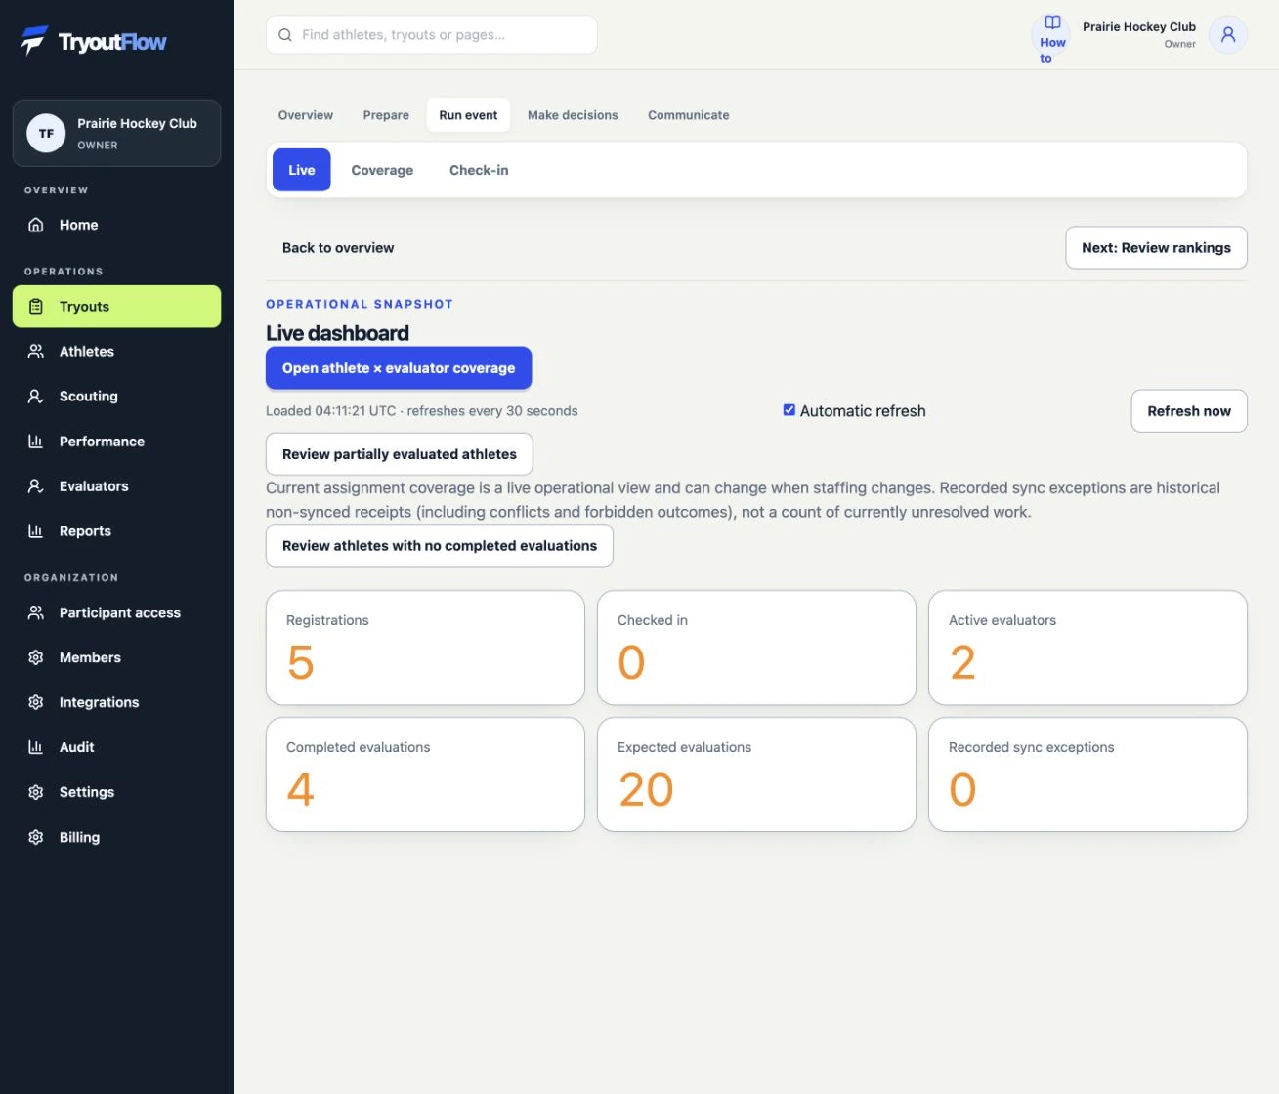The height and width of the screenshot is (1094, 1279).
Task: Click the Active evaluators stat card
Action: (x=1087, y=648)
